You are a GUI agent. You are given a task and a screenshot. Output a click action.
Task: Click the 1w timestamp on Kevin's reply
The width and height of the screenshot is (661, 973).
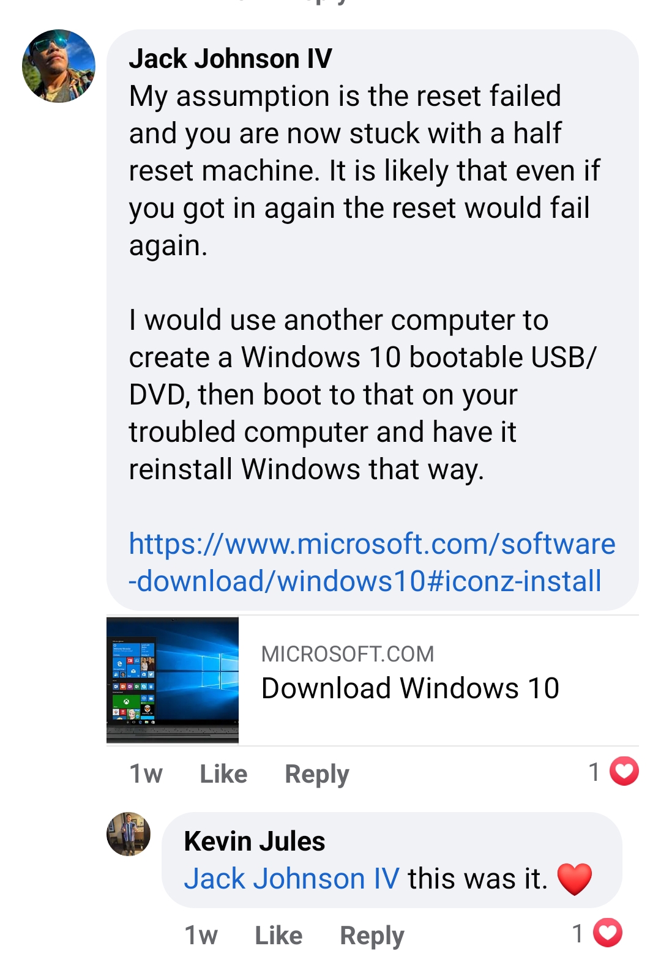(x=201, y=936)
